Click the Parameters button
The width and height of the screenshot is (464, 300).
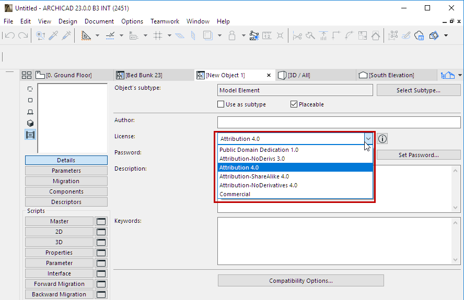66,171
